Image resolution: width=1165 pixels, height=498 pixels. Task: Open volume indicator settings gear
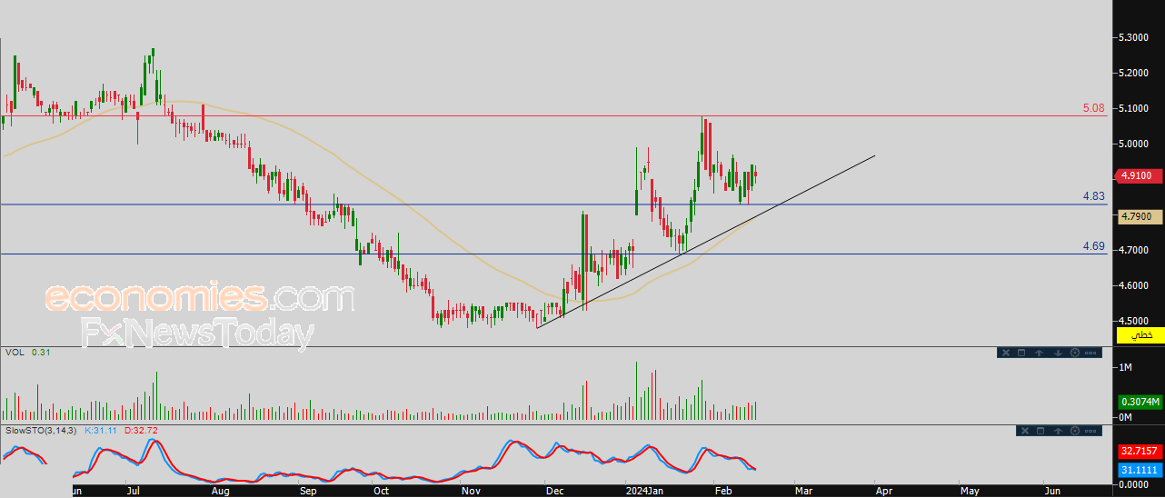point(1075,353)
